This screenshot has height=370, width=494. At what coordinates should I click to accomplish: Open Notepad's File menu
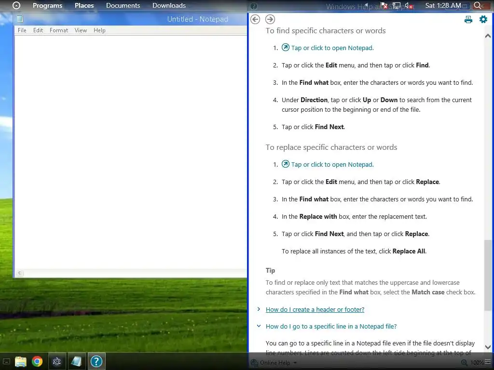click(x=22, y=30)
